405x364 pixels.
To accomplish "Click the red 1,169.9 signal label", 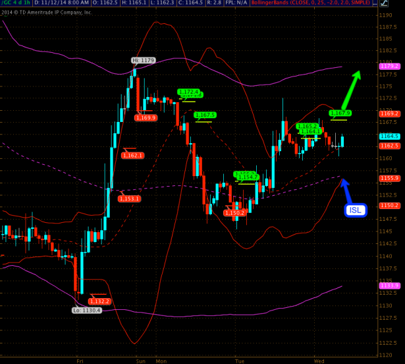I will tap(146, 117).
